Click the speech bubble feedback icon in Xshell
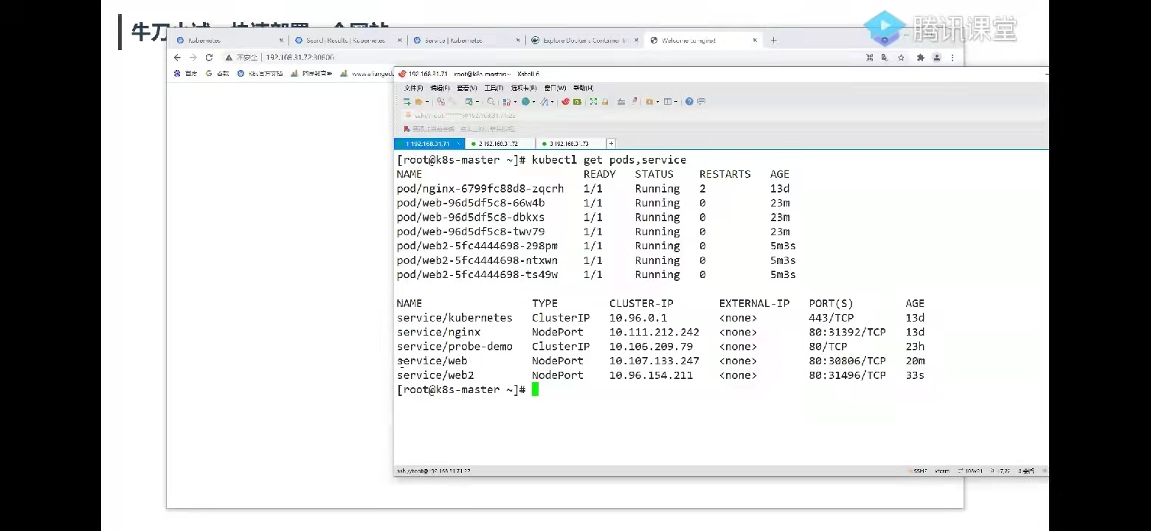Screen dimensions: 1151x531 coord(701,102)
